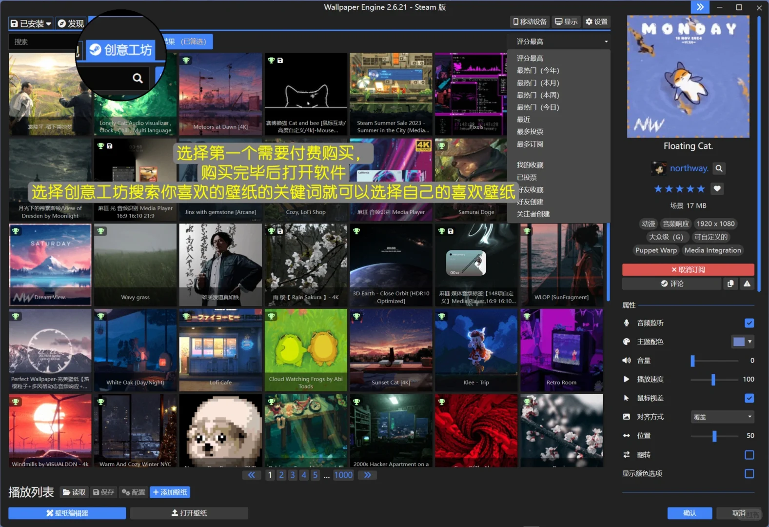Choose 关注者创建 in the sort list
This screenshot has height=527, width=769.
[533, 214]
